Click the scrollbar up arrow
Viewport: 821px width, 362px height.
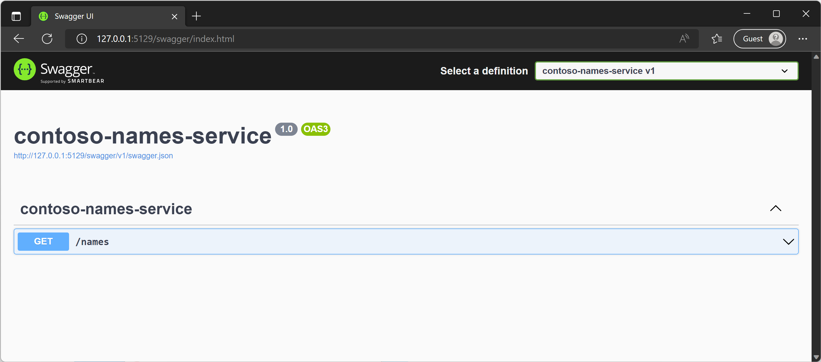[816, 57]
